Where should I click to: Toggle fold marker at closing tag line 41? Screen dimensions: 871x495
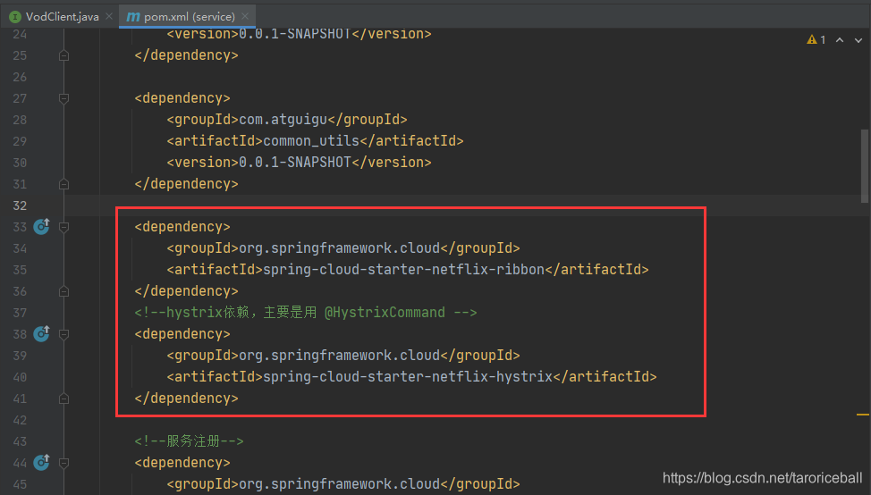(x=63, y=399)
